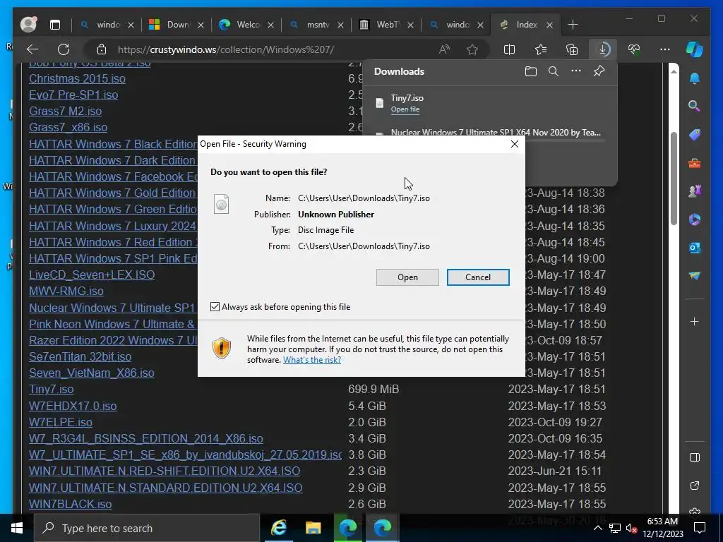
Task: Open the split screen icon
Action: 509,49
